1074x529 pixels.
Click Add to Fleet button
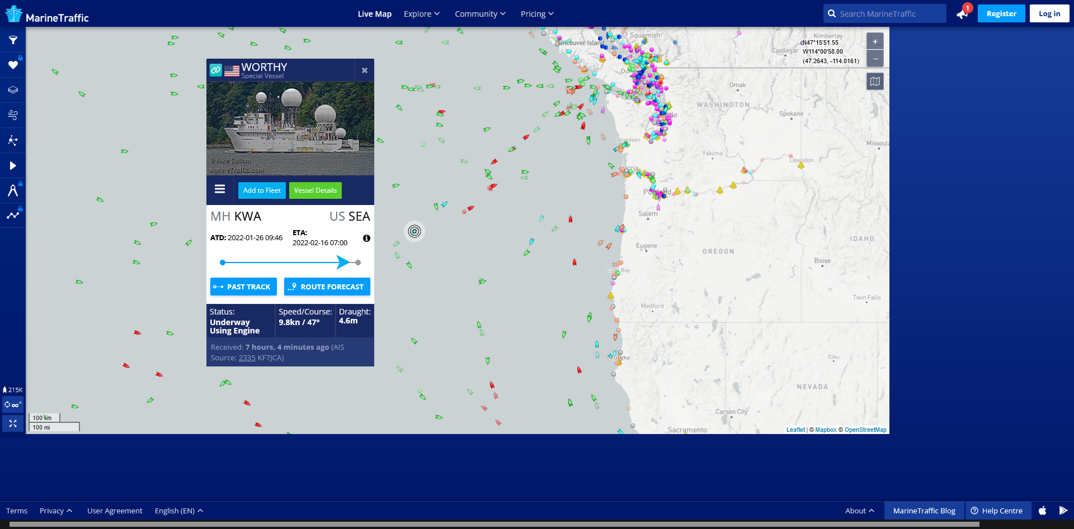[x=262, y=190]
